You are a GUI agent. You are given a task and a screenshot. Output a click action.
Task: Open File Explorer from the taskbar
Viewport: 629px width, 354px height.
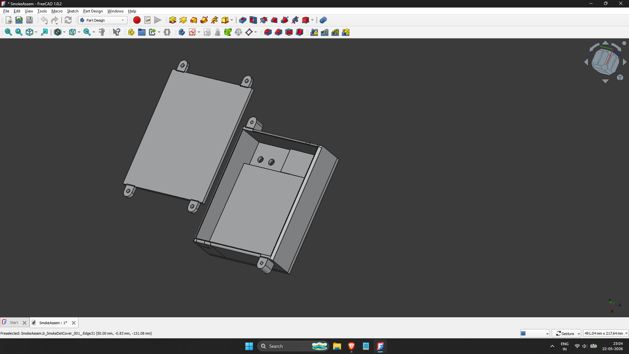click(x=337, y=346)
